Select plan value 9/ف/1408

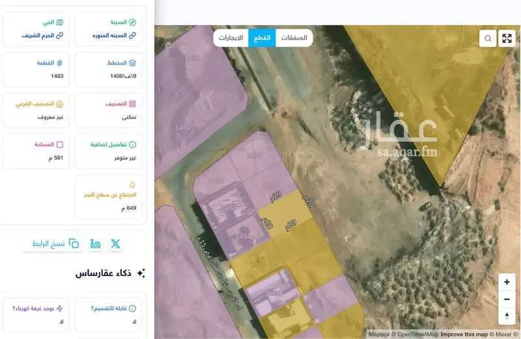coord(123,76)
